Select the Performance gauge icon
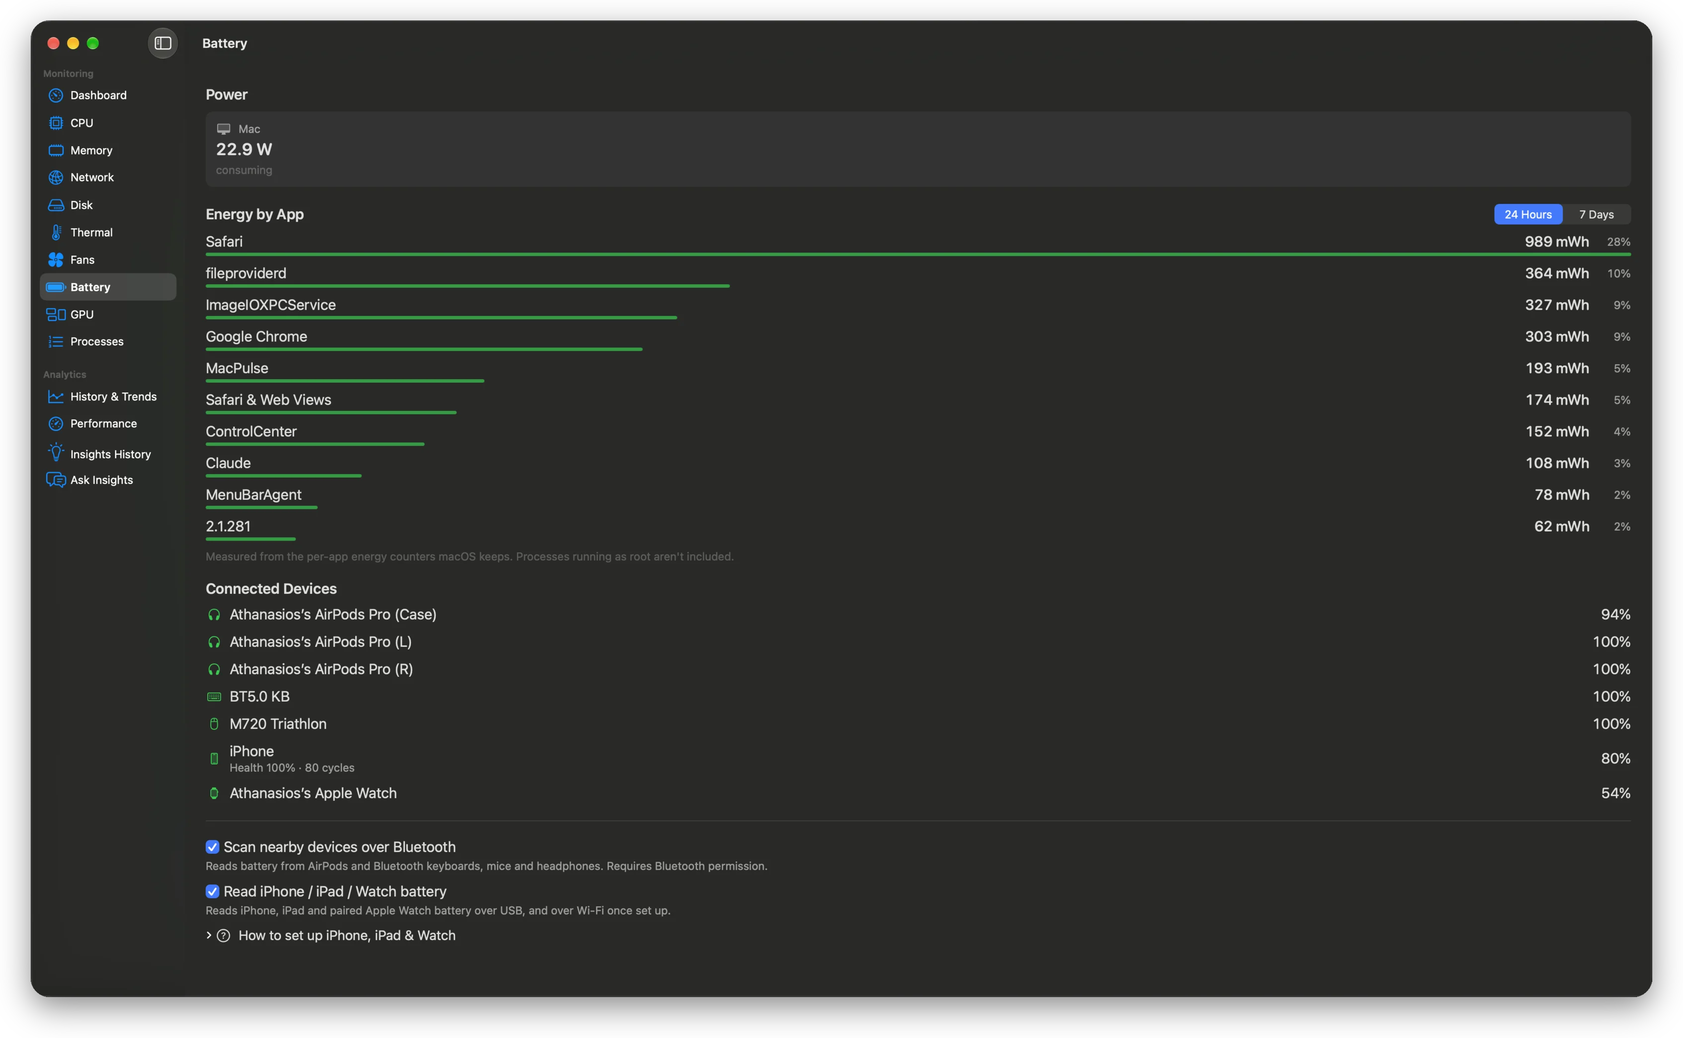This screenshot has height=1038, width=1683. (x=56, y=423)
